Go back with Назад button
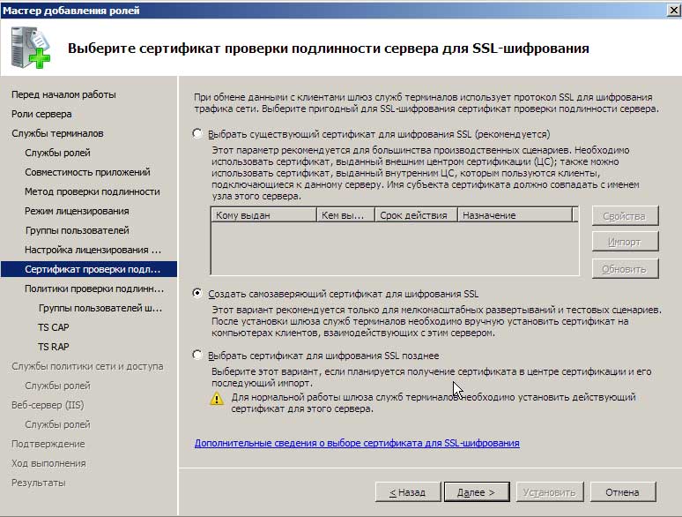This screenshot has width=682, height=517. tap(408, 492)
